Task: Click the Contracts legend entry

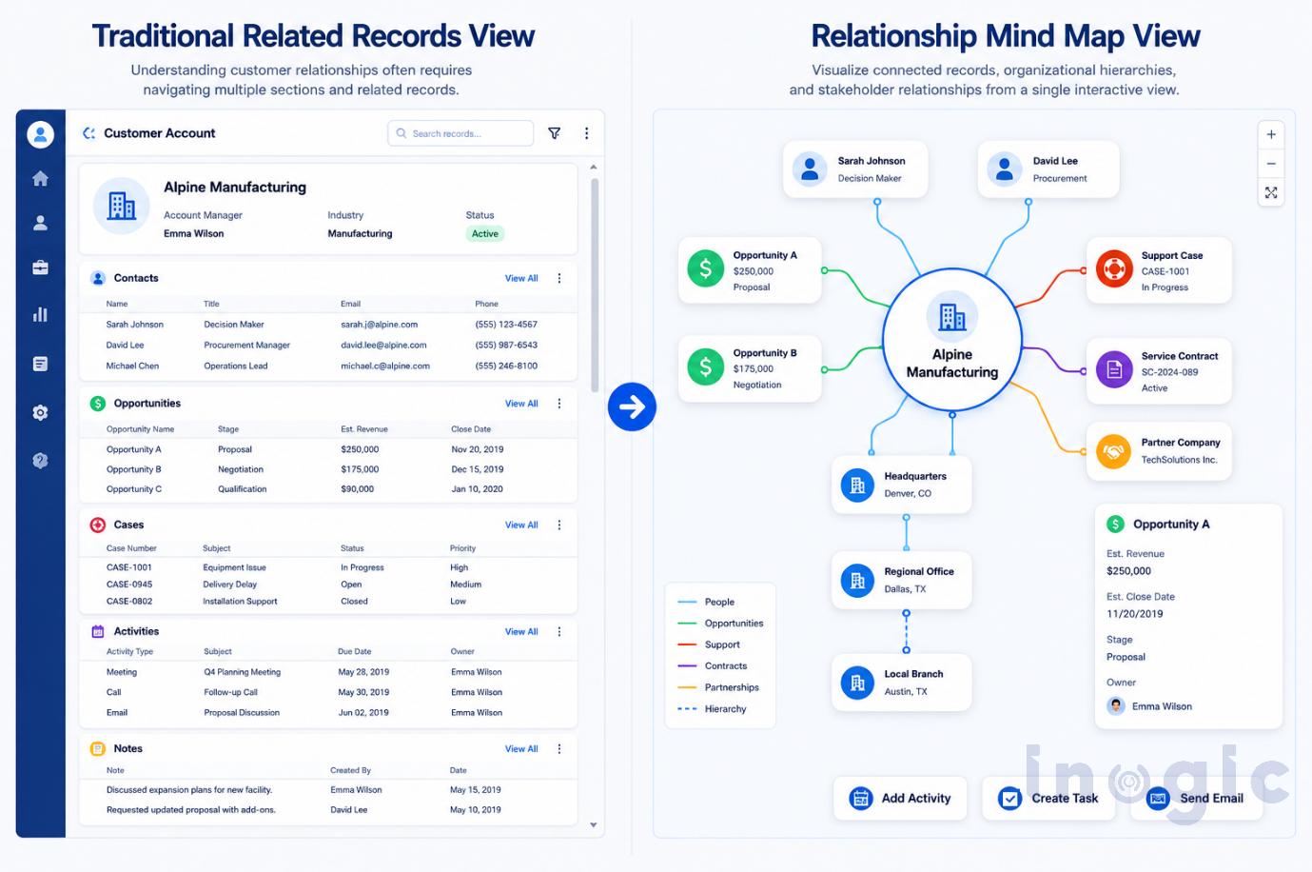Action: point(712,666)
